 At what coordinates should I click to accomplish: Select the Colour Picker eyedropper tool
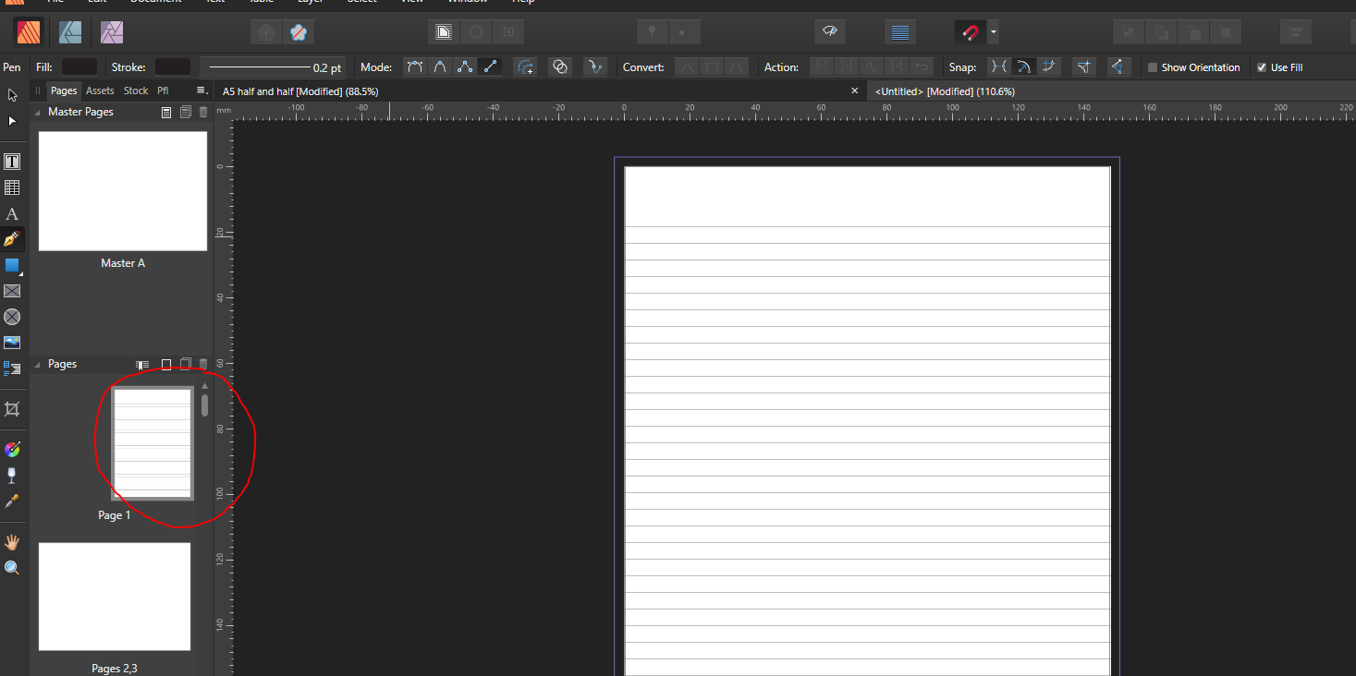(12, 501)
